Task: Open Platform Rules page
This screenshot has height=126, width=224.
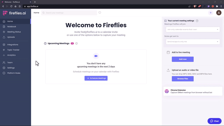Action: [x=15, y=73]
